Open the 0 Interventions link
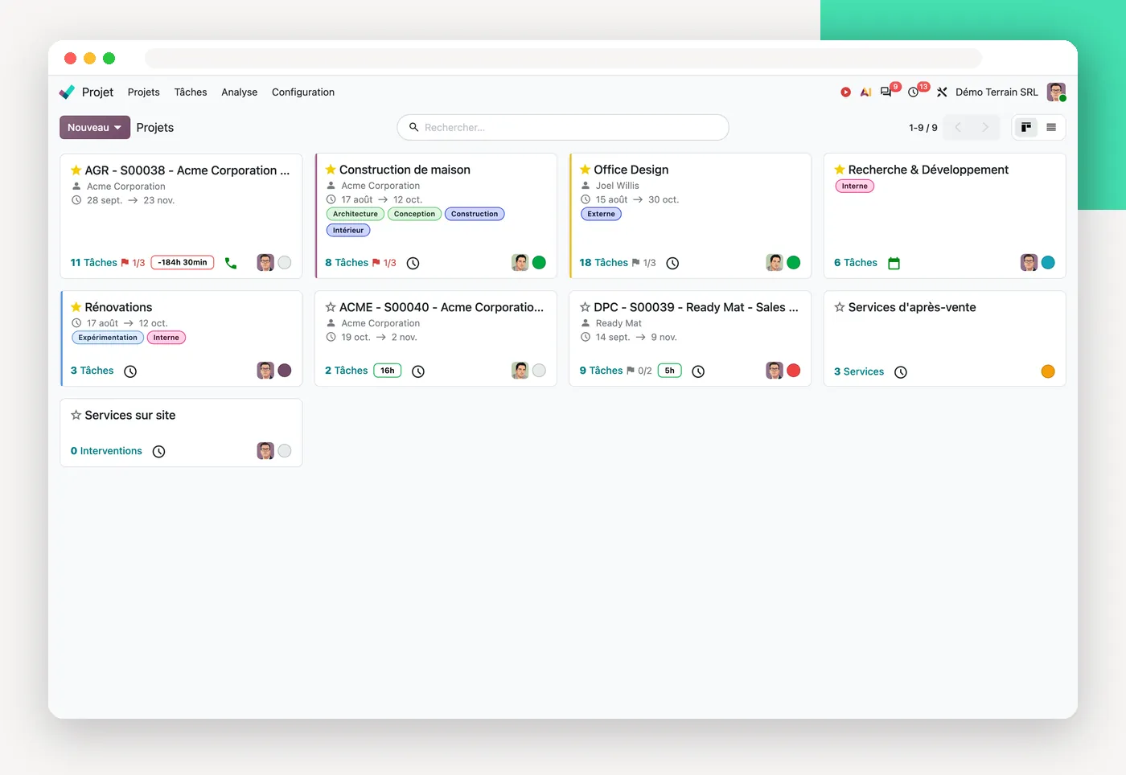Image resolution: width=1126 pixels, height=775 pixels. (x=106, y=451)
